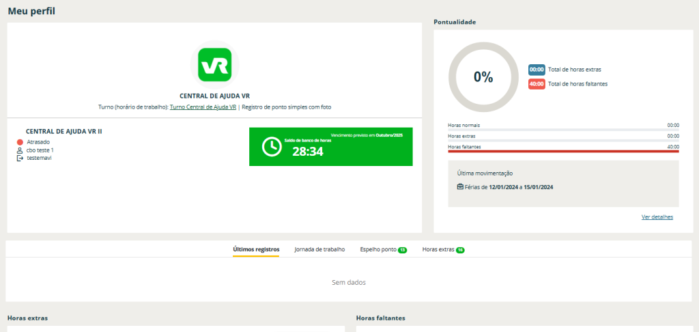Click the blue 00:00 extra hours badge
This screenshot has width=699, height=332.
pyautogui.click(x=537, y=70)
